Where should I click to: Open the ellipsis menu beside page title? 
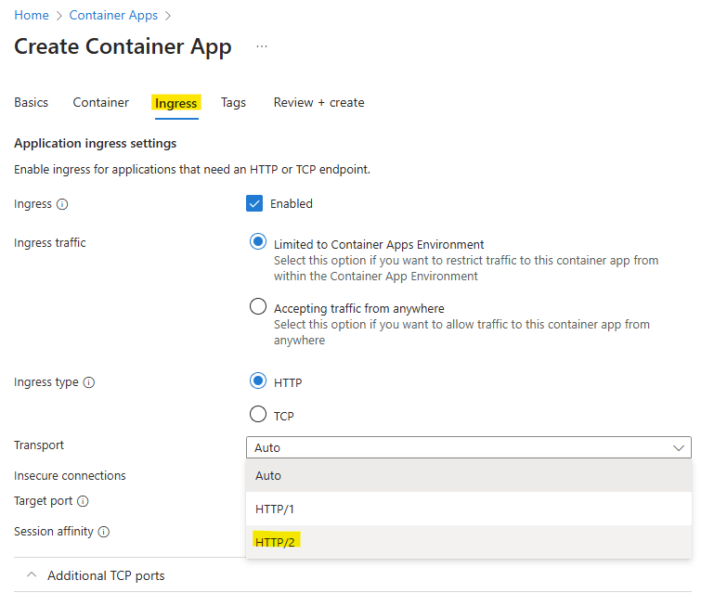tap(262, 46)
